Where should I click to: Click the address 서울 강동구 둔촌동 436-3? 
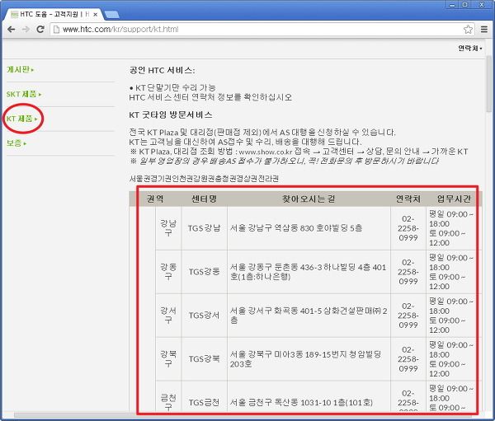tap(308, 272)
